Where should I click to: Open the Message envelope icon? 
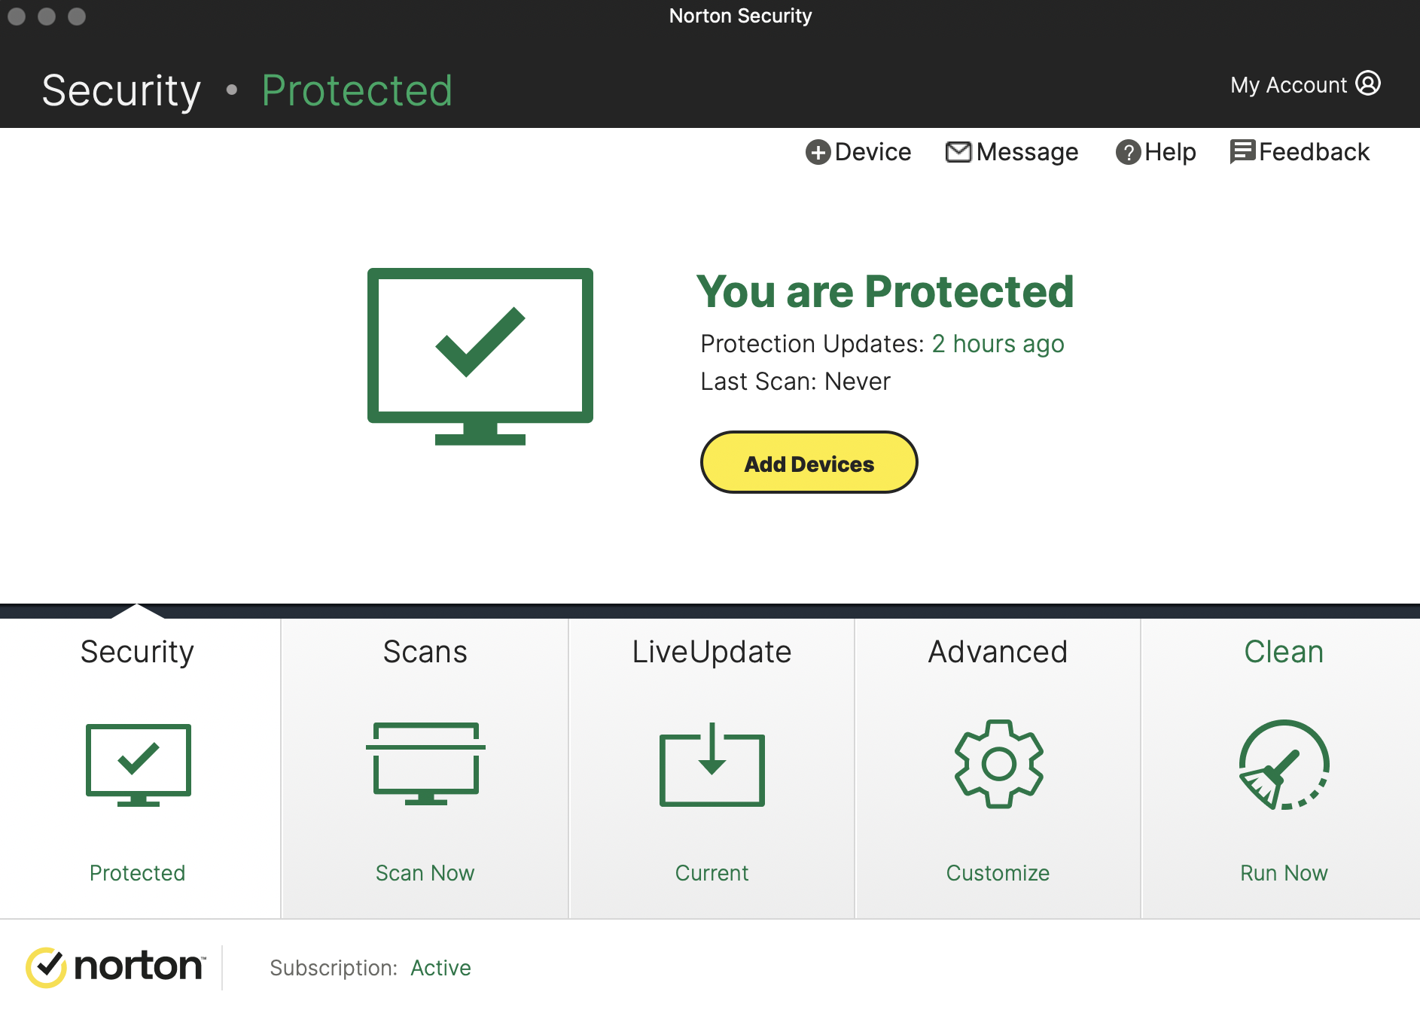(958, 152)
